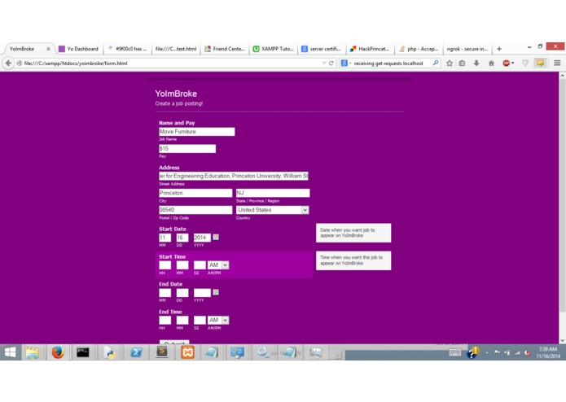566x402 pixels.
Task: Open Command Prompt from the taskbar
Action: pos(83,352)
